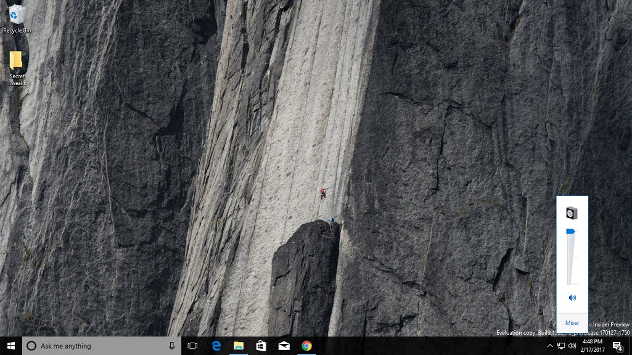Click the taskbar volume icon to toggle the flyout
Viewport: 632px width, 355px height.
pyautogui.click(x=572, y=346)
